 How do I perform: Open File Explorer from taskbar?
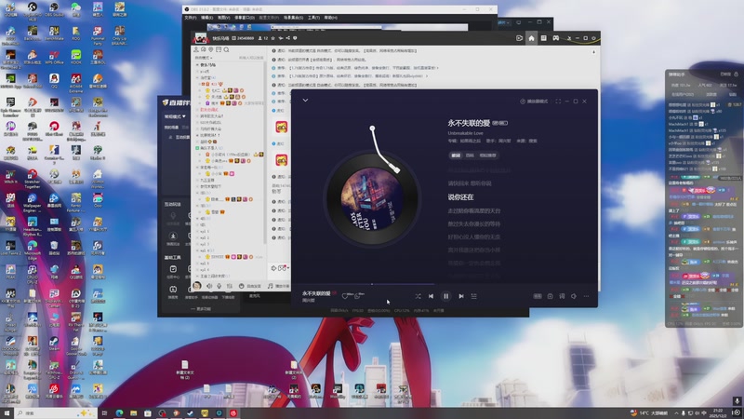click(x=133, y=412)
